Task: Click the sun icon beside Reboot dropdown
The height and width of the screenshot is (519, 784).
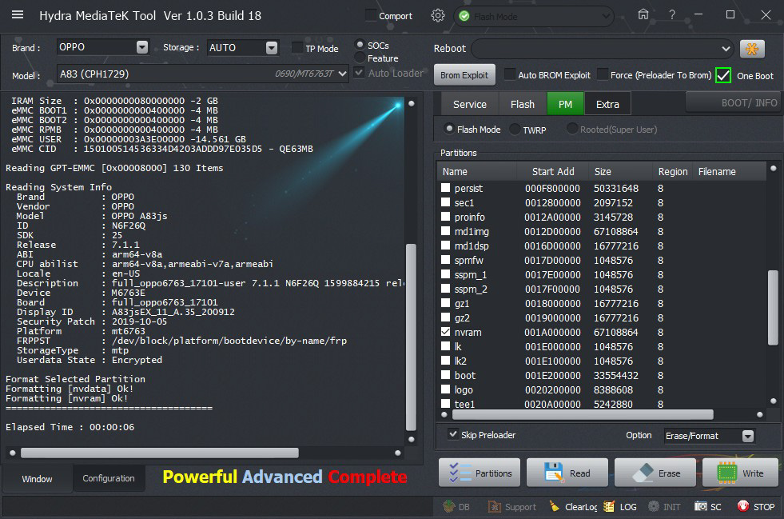Action: (752, 49)
